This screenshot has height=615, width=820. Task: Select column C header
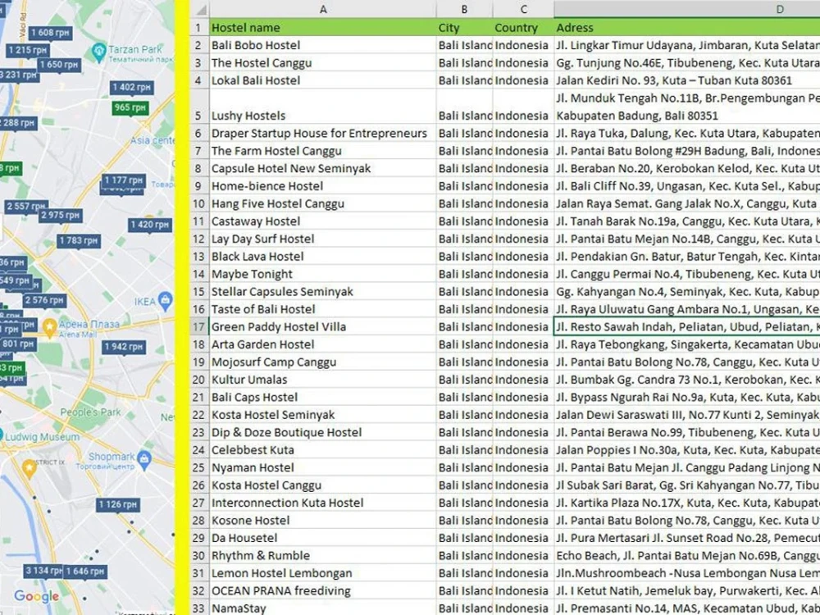coord(523,9)
